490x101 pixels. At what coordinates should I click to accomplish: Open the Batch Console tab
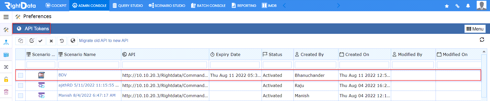[x=208, y=6]
